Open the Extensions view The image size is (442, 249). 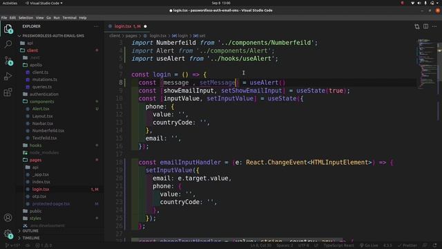click(8, 92)
